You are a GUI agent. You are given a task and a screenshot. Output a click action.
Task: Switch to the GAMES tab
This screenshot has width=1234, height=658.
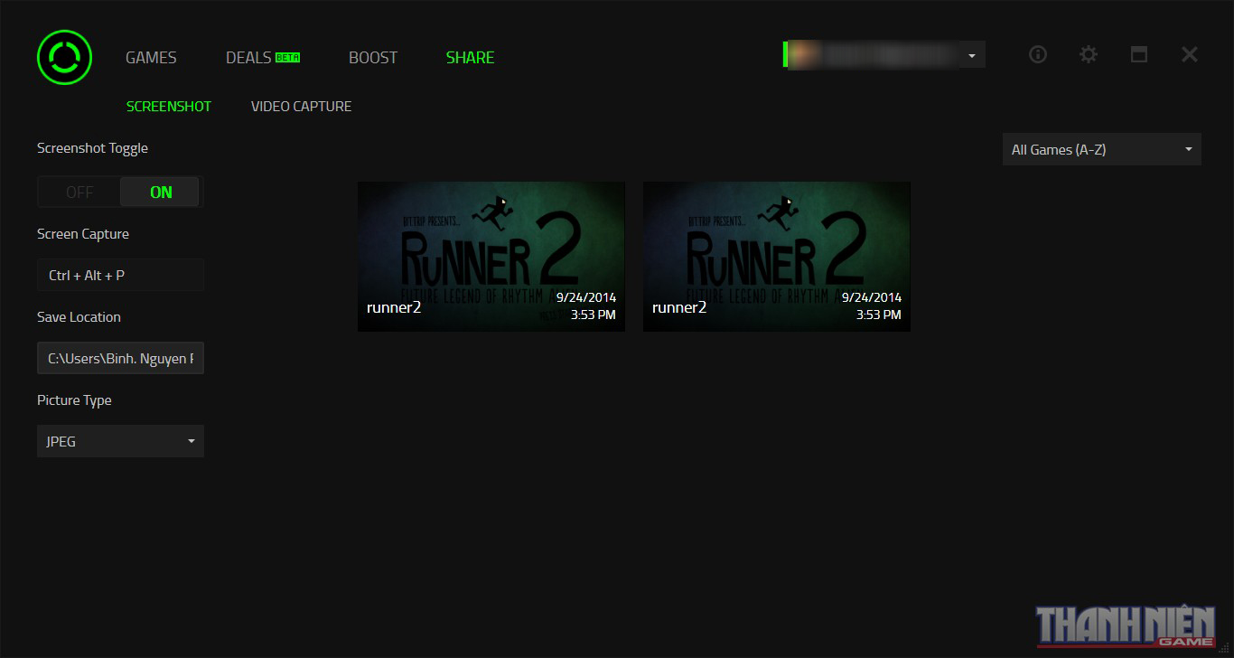point(151,57)
